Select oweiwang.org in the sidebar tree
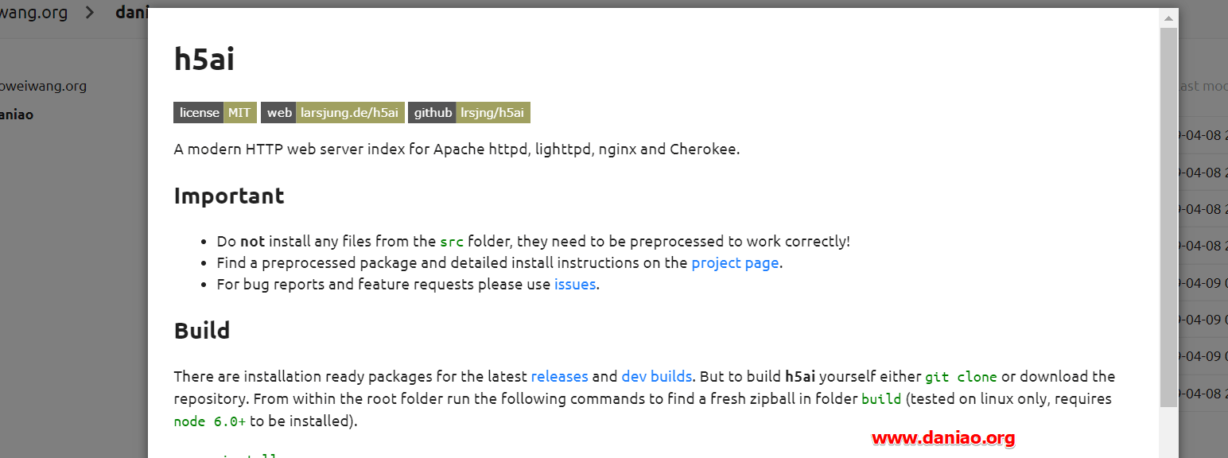Screen dimensions: 1228x458 point(43,86)
